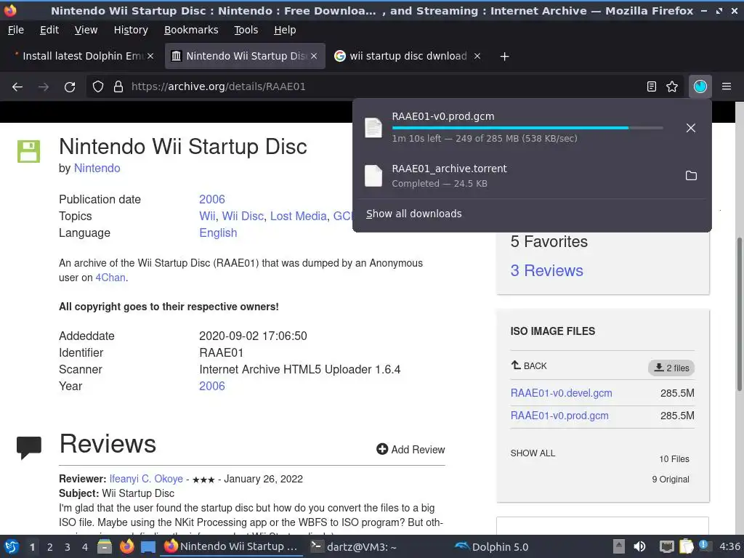
Task: Open containing folder for RAAE01_archive.torrent
Action: pyautogui.click(x=692, y=176)
